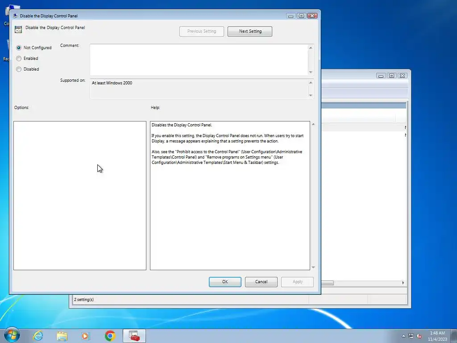Click the empty Options pane
Viewport: 457px width, 343px height.
[80, 196]
